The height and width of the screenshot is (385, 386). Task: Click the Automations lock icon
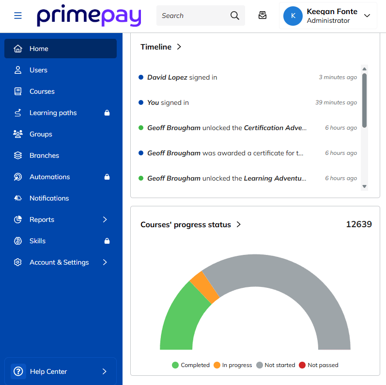coord(107,177)
